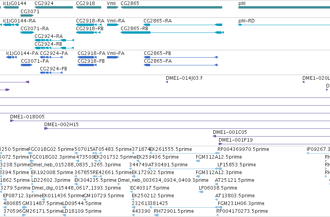Select the EK192008.5prime EST label
Screen dimensions: 330x217
(52, 173)
